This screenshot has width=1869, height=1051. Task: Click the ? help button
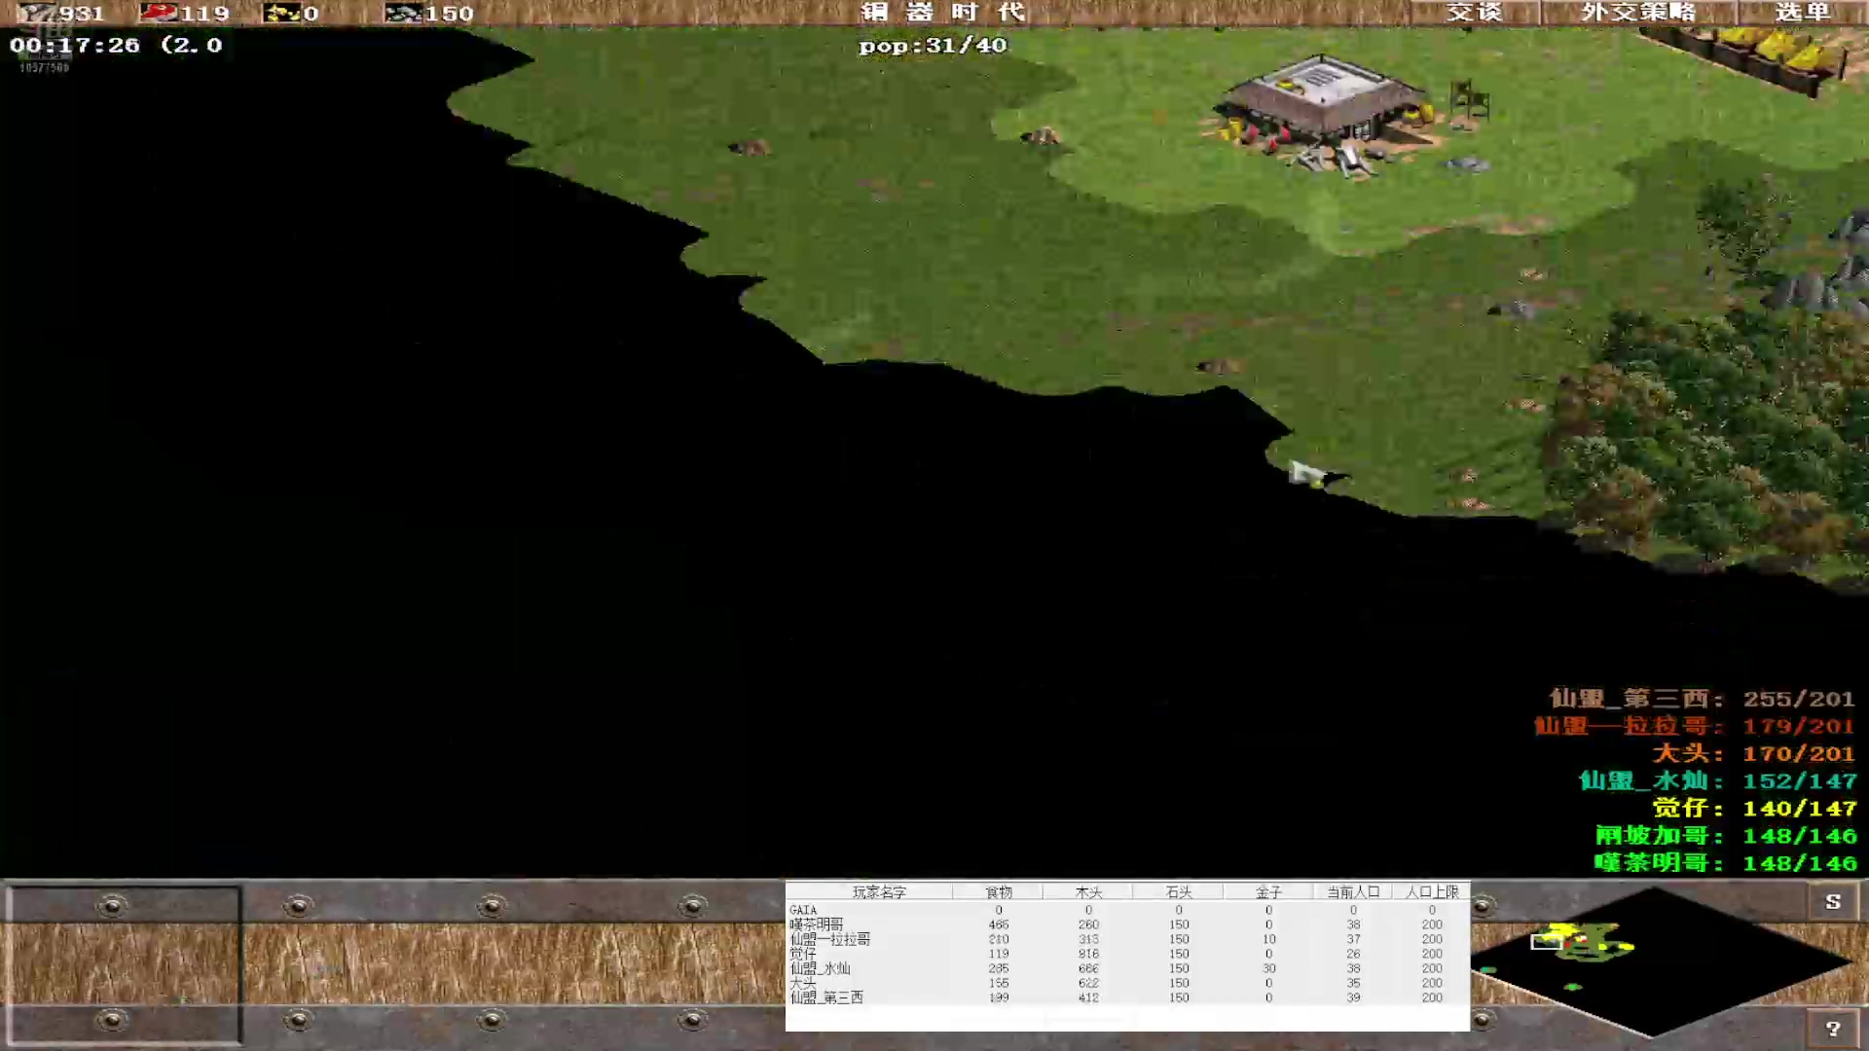pyautogui.click(x=1833, y=1029)
